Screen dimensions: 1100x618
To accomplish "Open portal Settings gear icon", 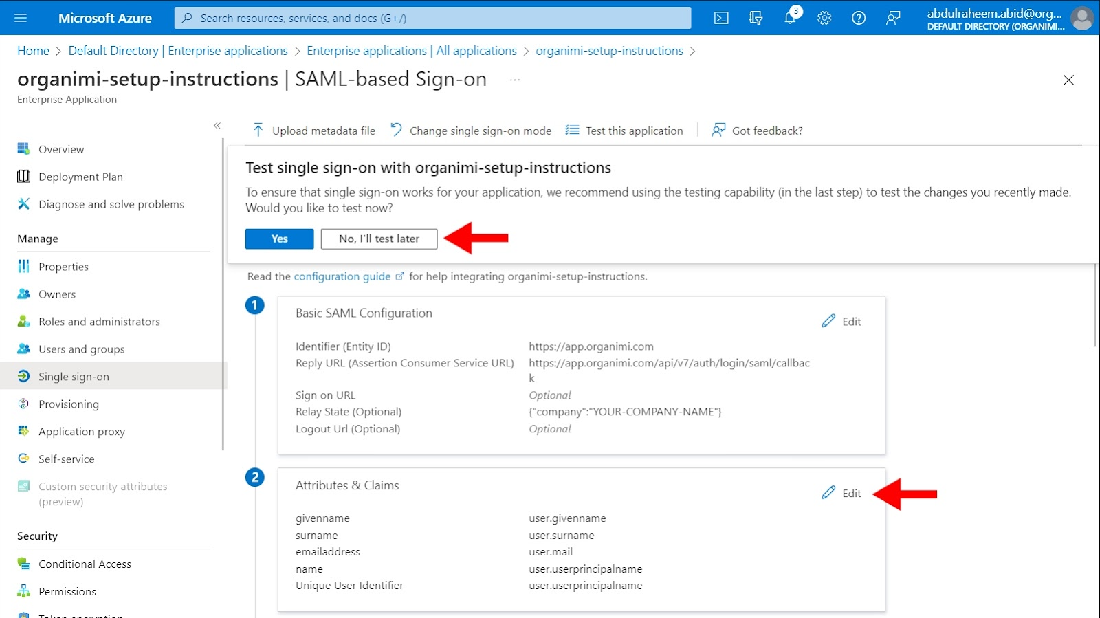I will coord(824,18).
